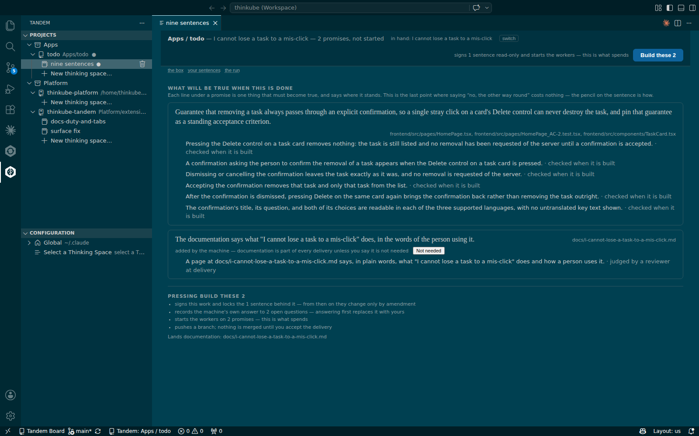The height and width of the screenshot is (436, 699).
Task: Expand the Global ~/.claude item
Action: [29, 243]
